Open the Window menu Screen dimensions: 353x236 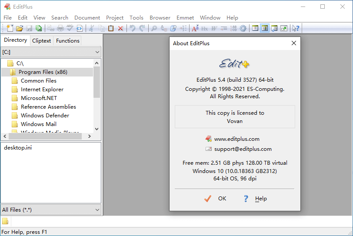pyautogui.click(x=210, y=17)
